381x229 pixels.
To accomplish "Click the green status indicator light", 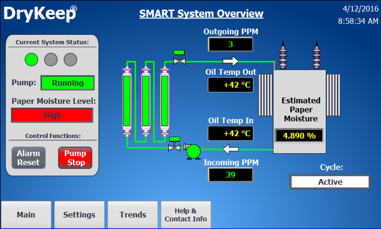I will (x=31, y=60).
